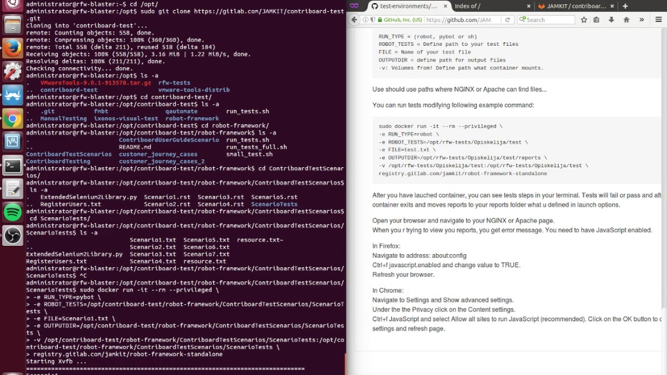Close the 'Index of /' tab
This screenshot has height=375, width=667.
point(529,6)
